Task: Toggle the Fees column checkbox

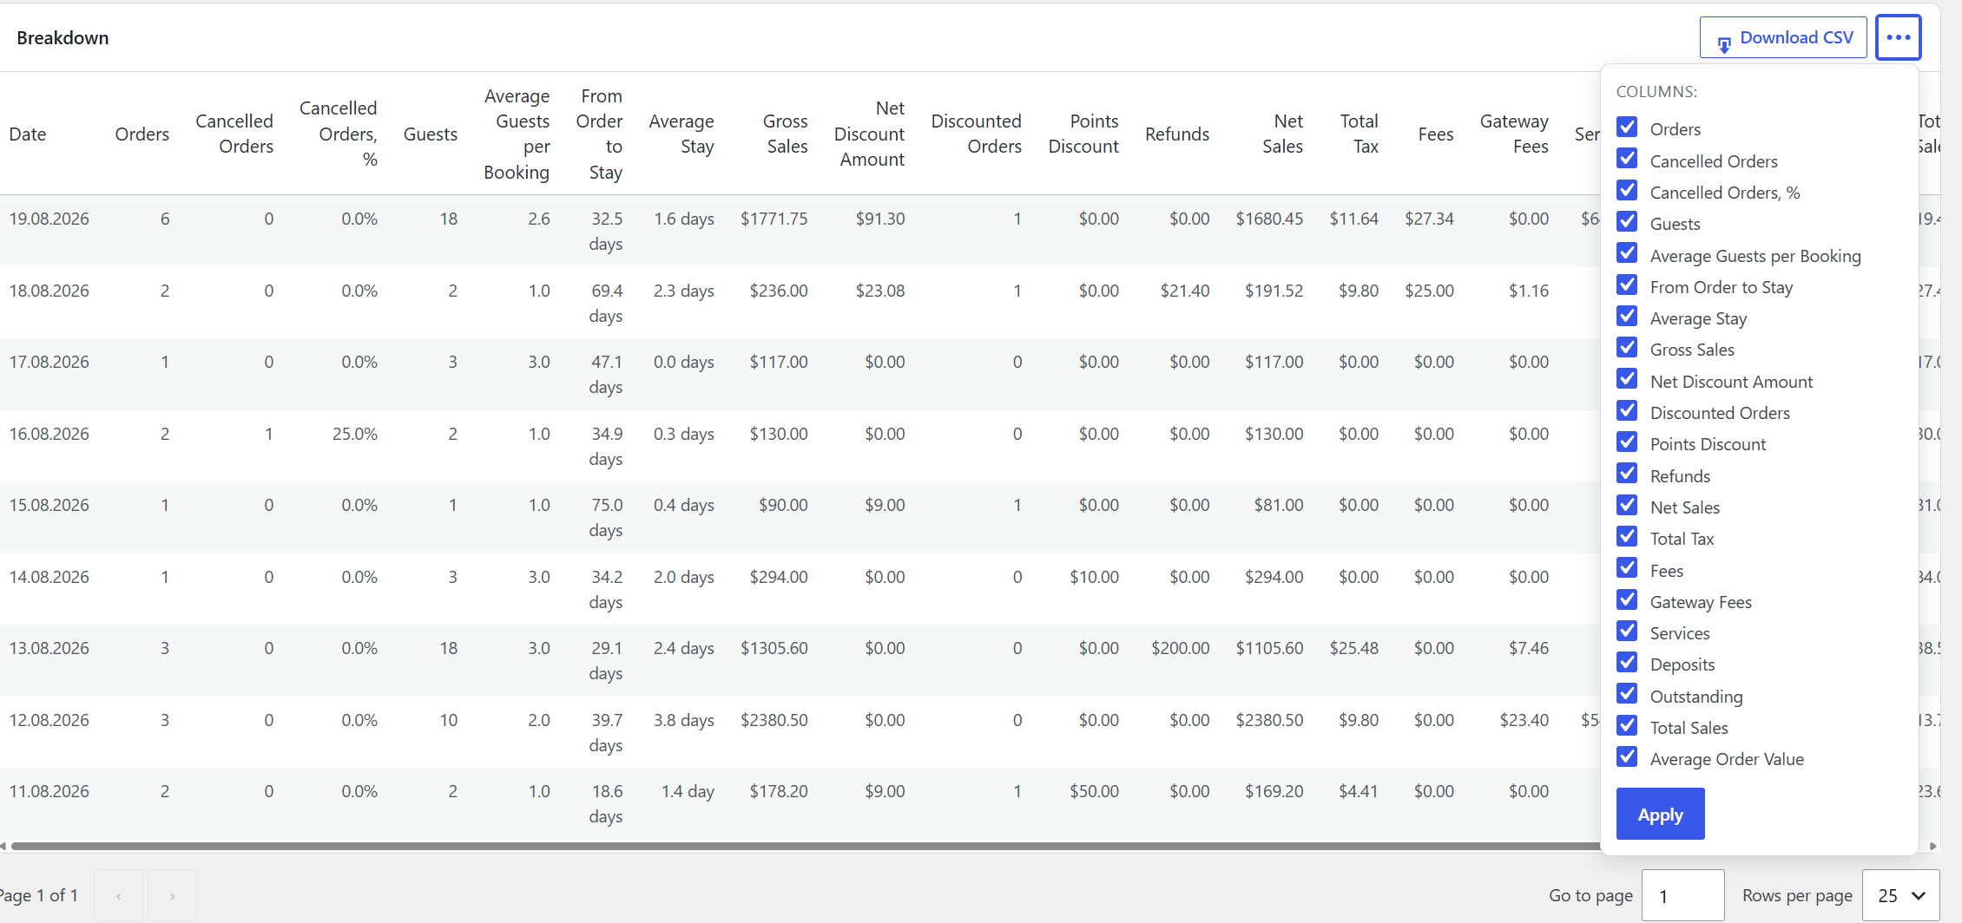Action: 1627,568
